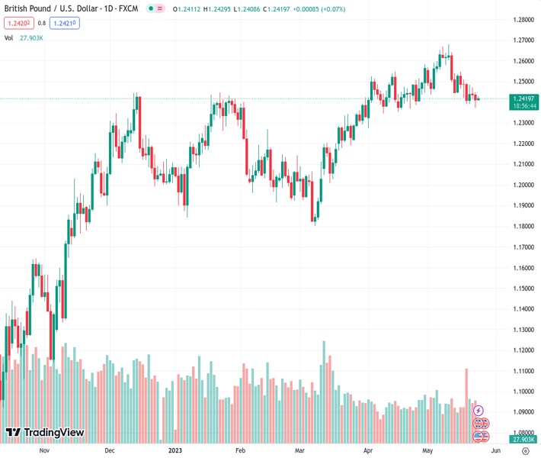Click the Nov label on time axis

click(x=44, y=451)
